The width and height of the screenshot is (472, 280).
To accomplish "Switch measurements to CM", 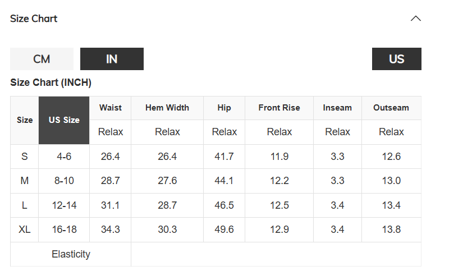I will 42,59.
